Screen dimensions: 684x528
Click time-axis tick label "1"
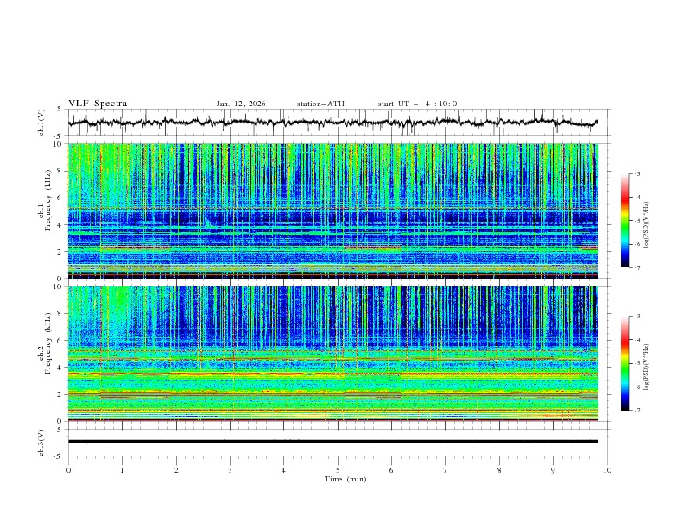click(122, 470)
